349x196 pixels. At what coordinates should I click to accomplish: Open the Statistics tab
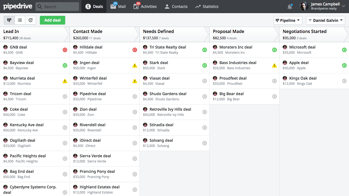pyautogui.click(x=207, y=7)
